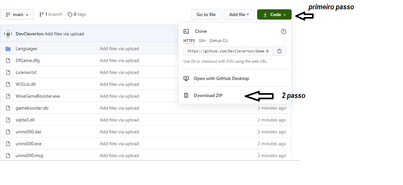Click file icon next to License.txt
The image size is (403, 185).
(x=8, y=72)
